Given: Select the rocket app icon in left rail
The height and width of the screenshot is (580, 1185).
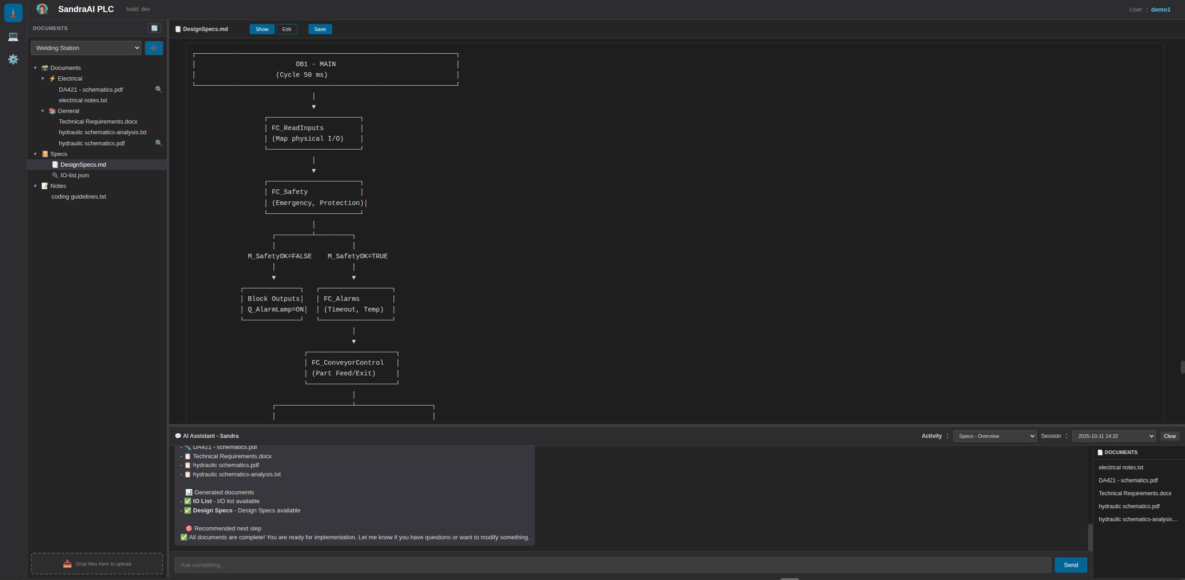Looking at the screenshot, I should (13, 12).
